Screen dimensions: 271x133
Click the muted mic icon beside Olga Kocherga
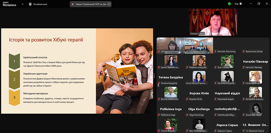(187, 115)
